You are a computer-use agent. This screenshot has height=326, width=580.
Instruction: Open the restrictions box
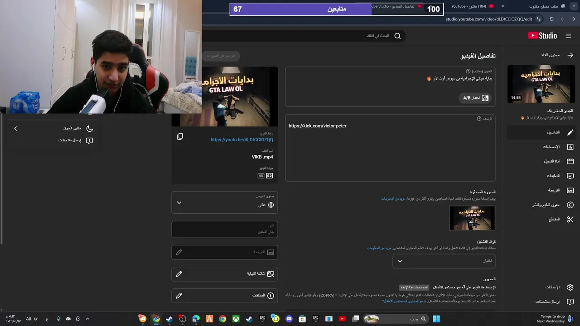coord(225,229)
